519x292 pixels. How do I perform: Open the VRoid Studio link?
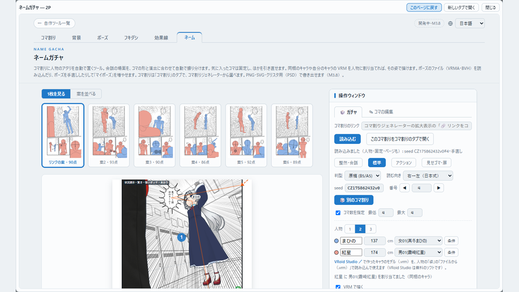click(x=348, y=262)
